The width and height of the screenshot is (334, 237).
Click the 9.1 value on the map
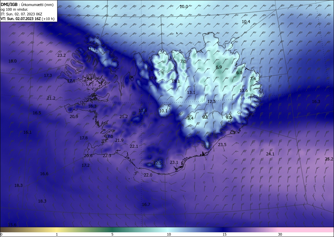coord(205,117)
